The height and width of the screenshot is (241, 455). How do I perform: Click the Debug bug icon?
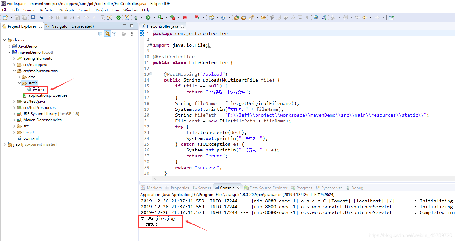click(136, 17)
